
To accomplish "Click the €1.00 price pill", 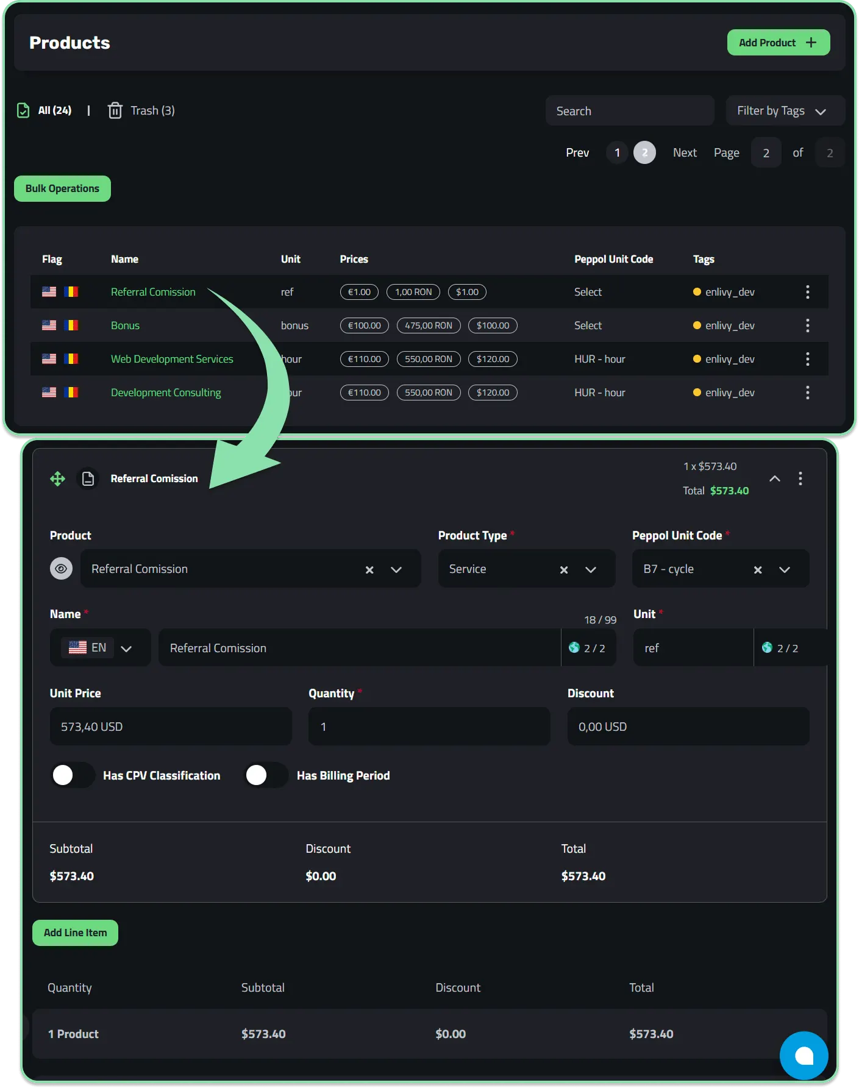I will point(359,292).
